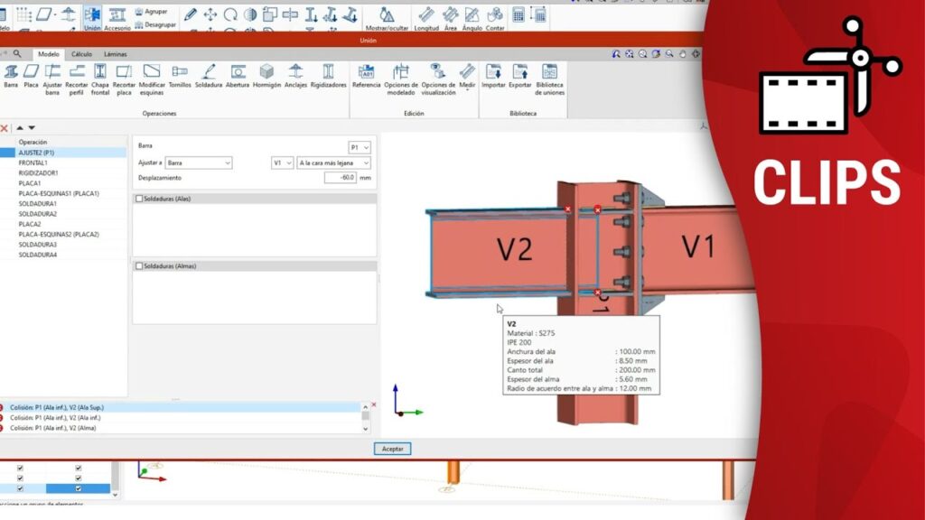
Task: Open the V1 bar selector dropdown
Action: pos(283,162)
